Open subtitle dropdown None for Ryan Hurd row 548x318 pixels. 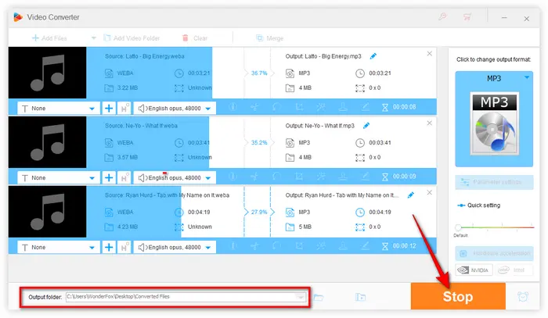59,247
